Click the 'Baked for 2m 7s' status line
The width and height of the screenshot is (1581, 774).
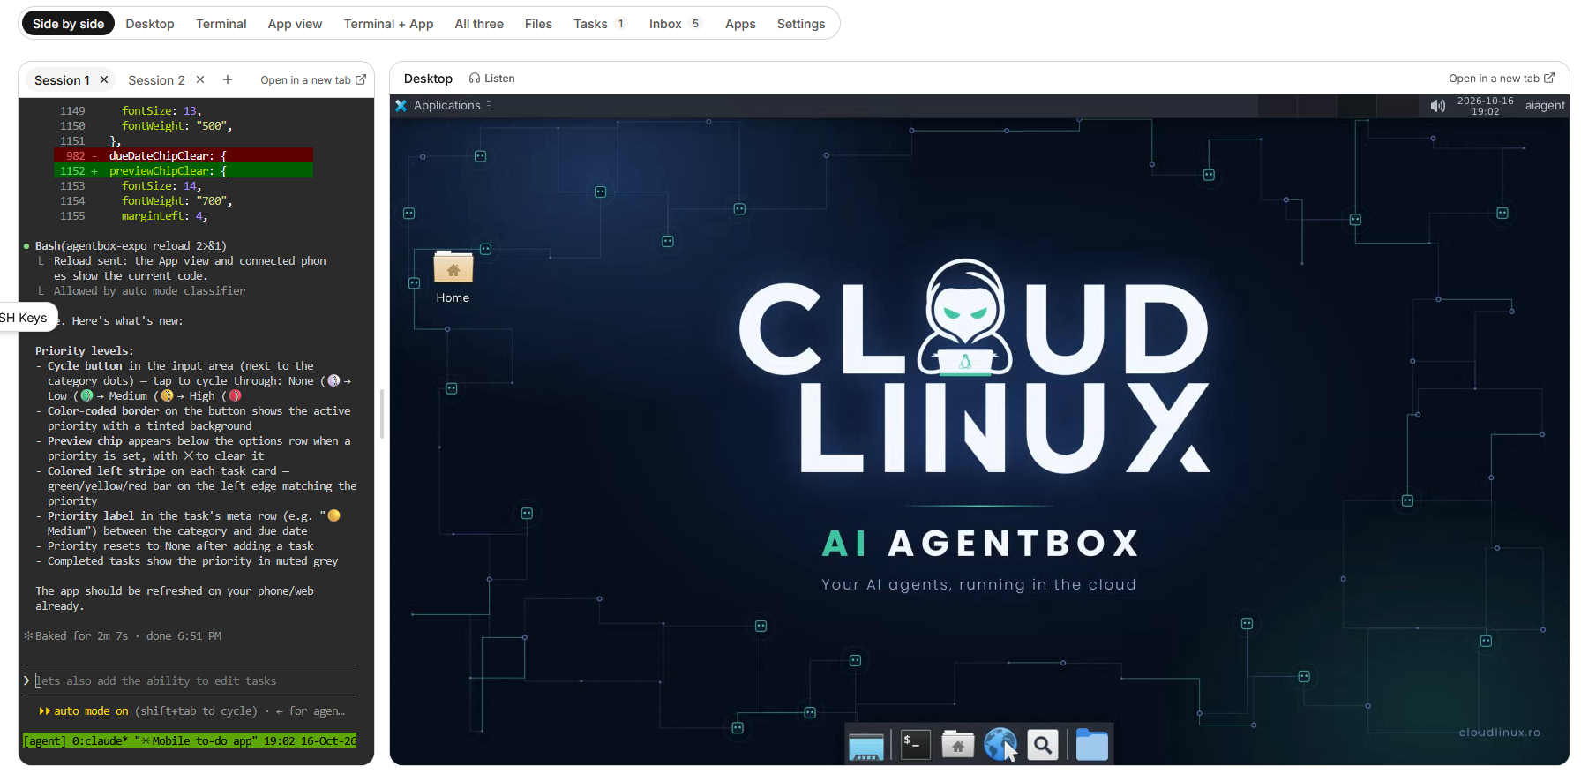pos(123,635)
